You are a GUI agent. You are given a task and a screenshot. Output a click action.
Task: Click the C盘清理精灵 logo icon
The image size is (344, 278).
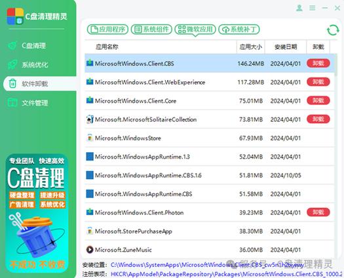pyautogui.click(x=15, y=16)
